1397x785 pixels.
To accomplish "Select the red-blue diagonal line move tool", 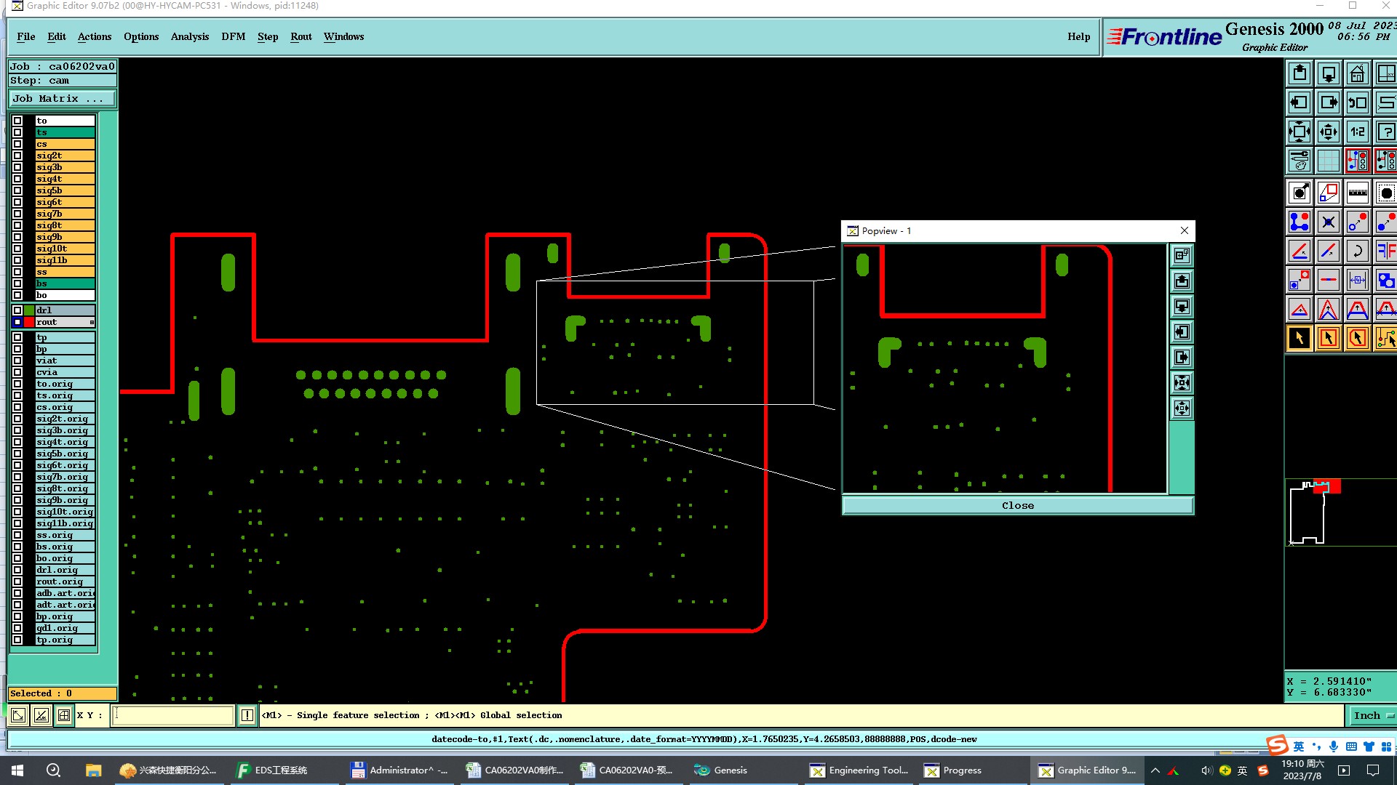I will pyautogui.click(x=1329, y=251).
